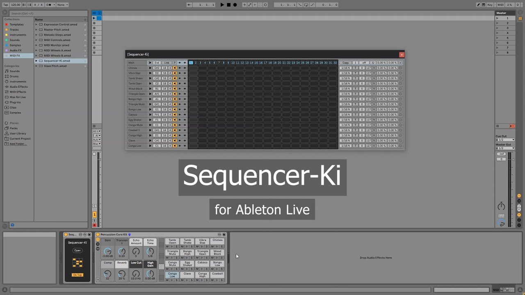The height and width of the screenshot is (295, 525).
Task: Click hot-swap icon on Percussion Core Kit
Action: tap(219, 234)
